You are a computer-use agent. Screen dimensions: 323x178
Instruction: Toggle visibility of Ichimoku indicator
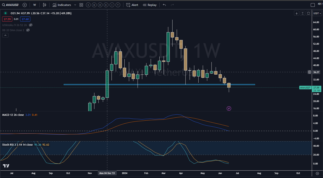pos(31,25)
